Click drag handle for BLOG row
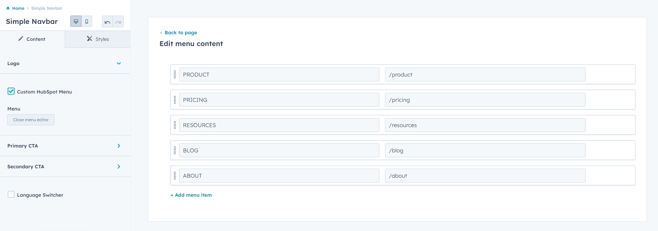 175,150
